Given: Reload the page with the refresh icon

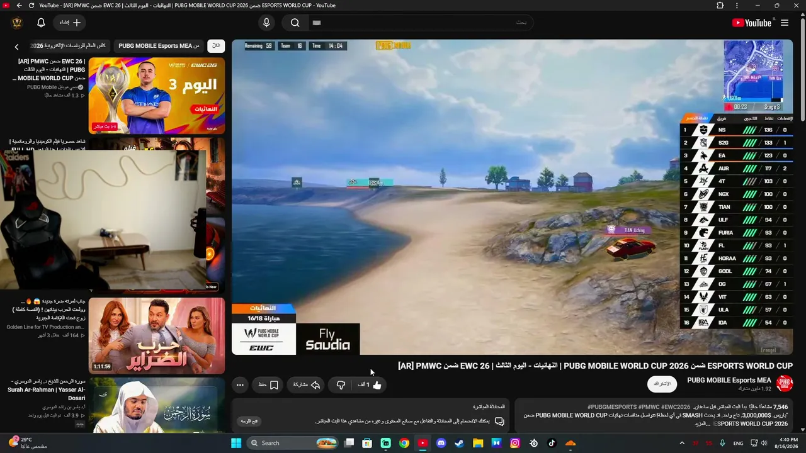Looking at the screenshot, I should point(31,6).
